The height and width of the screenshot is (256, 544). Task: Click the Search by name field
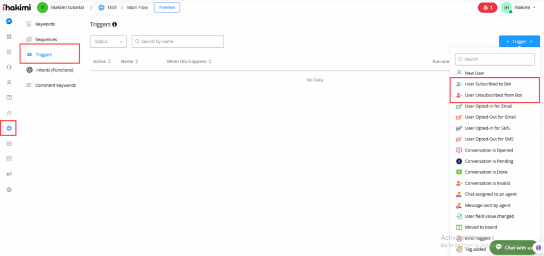(x=178, y=41)
